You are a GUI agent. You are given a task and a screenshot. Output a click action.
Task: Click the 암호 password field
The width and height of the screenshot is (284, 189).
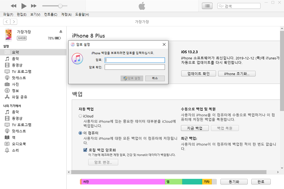coord(135,60)
